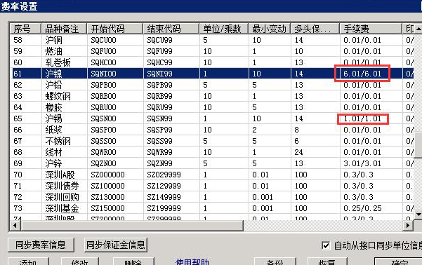This screenshot has width=422, height=265.
Task: Select the 深圳回购 row name cell
Action: (x=62, y=197)
